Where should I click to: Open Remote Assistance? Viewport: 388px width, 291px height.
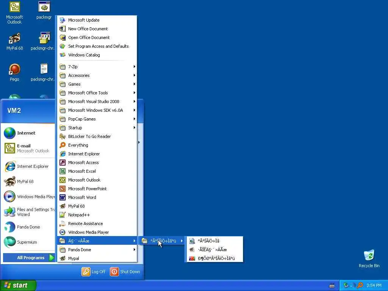click(97, 224)
